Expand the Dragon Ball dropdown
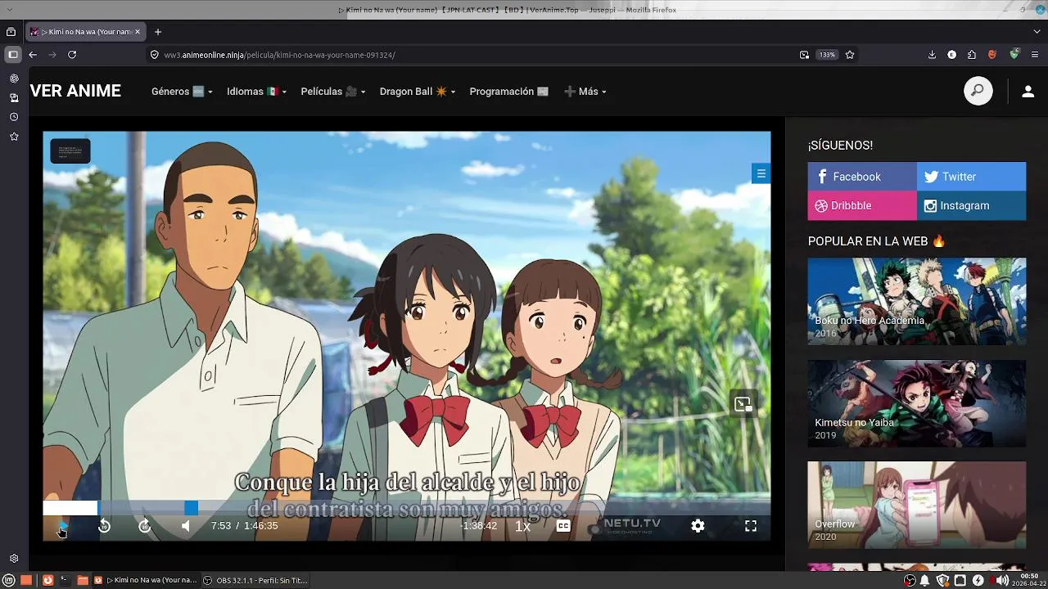The height and width of the screenshot is (589, 1048). (x=417, y=92)
